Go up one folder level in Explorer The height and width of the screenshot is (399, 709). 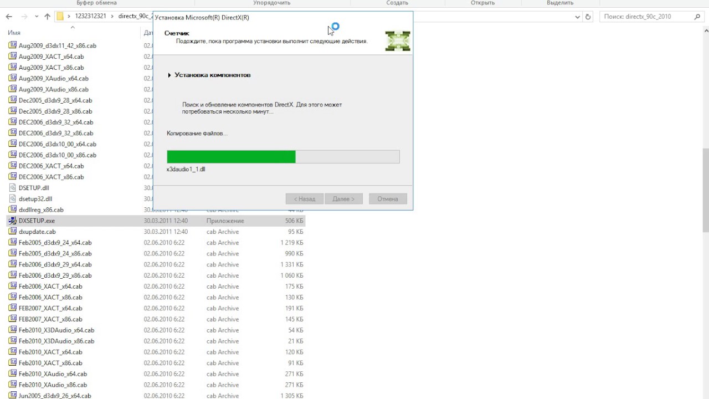click(47, 17)
